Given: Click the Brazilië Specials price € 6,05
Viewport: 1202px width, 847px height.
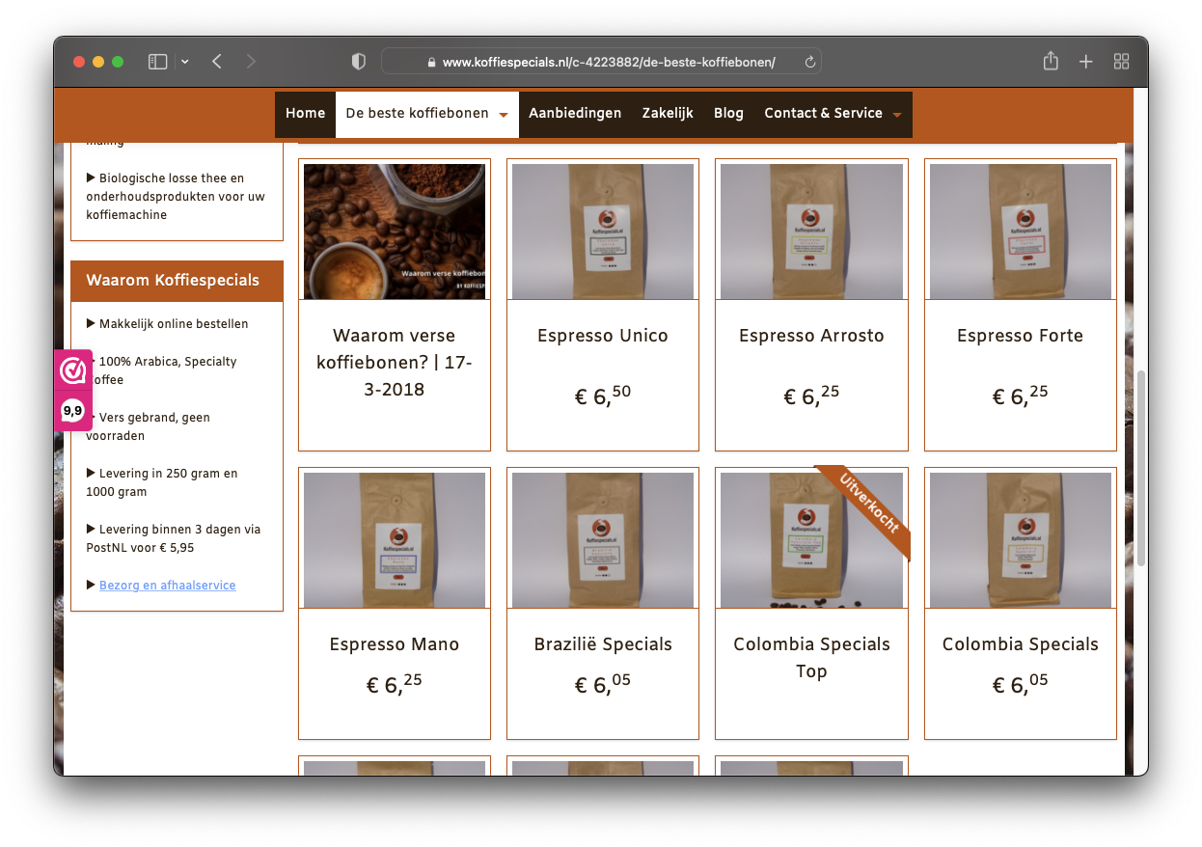Looking at the screenshot, I should 603,684.
